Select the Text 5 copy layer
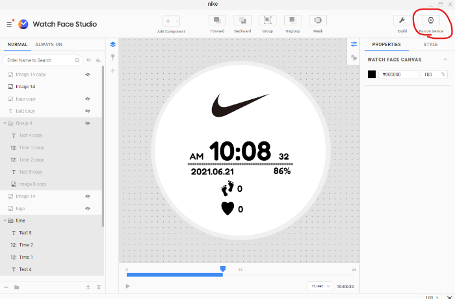 [x=51, y=172]
